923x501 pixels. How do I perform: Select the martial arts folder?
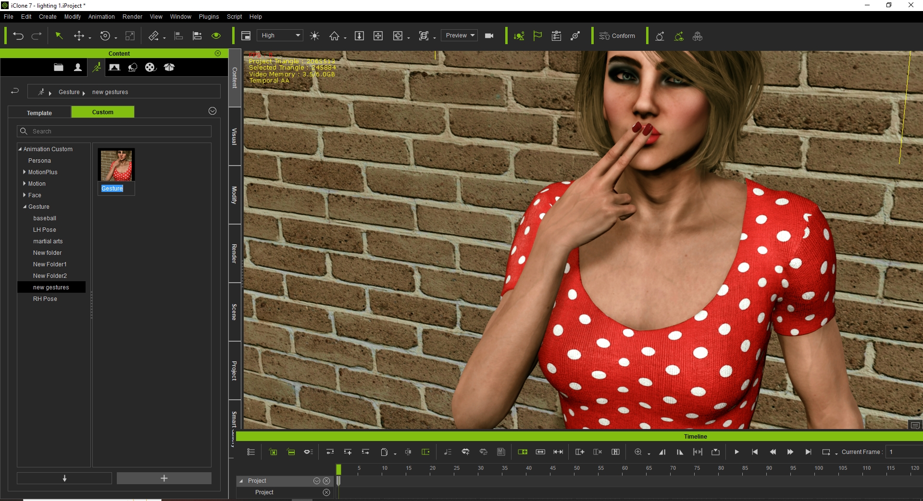click(x=48, y=241)
